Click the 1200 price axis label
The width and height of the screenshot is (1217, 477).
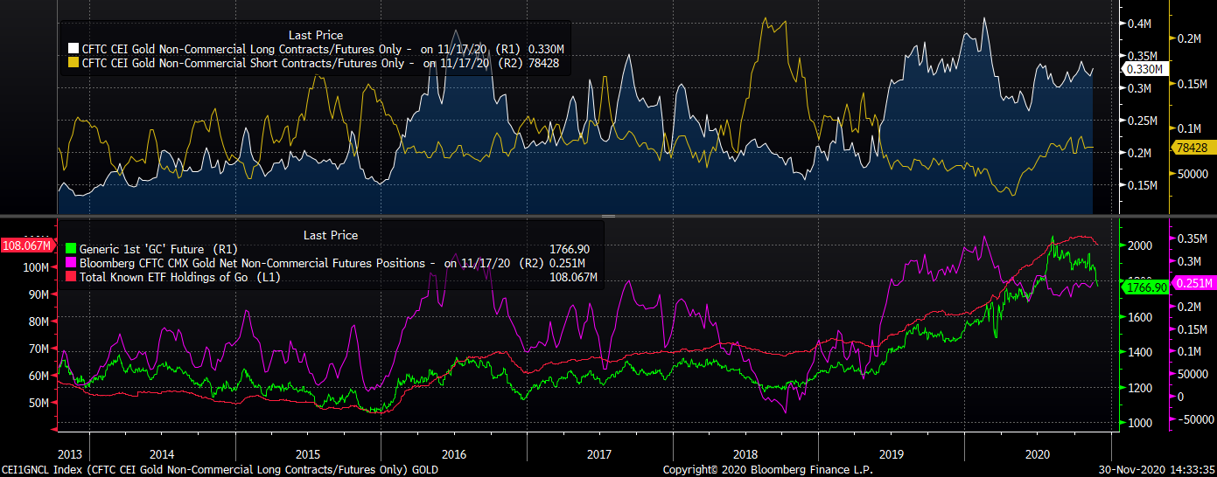pos(1140,388)
